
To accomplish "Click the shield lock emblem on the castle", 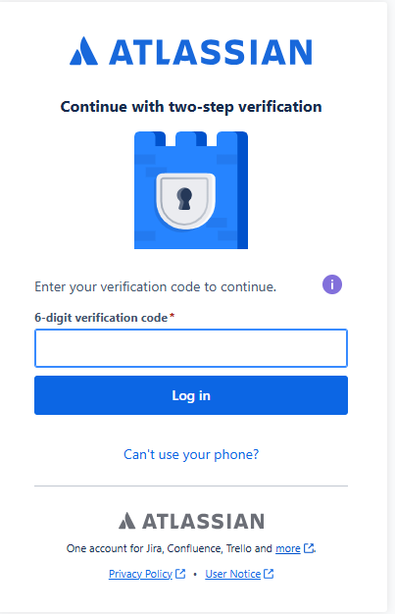I will tap(185, 201).
